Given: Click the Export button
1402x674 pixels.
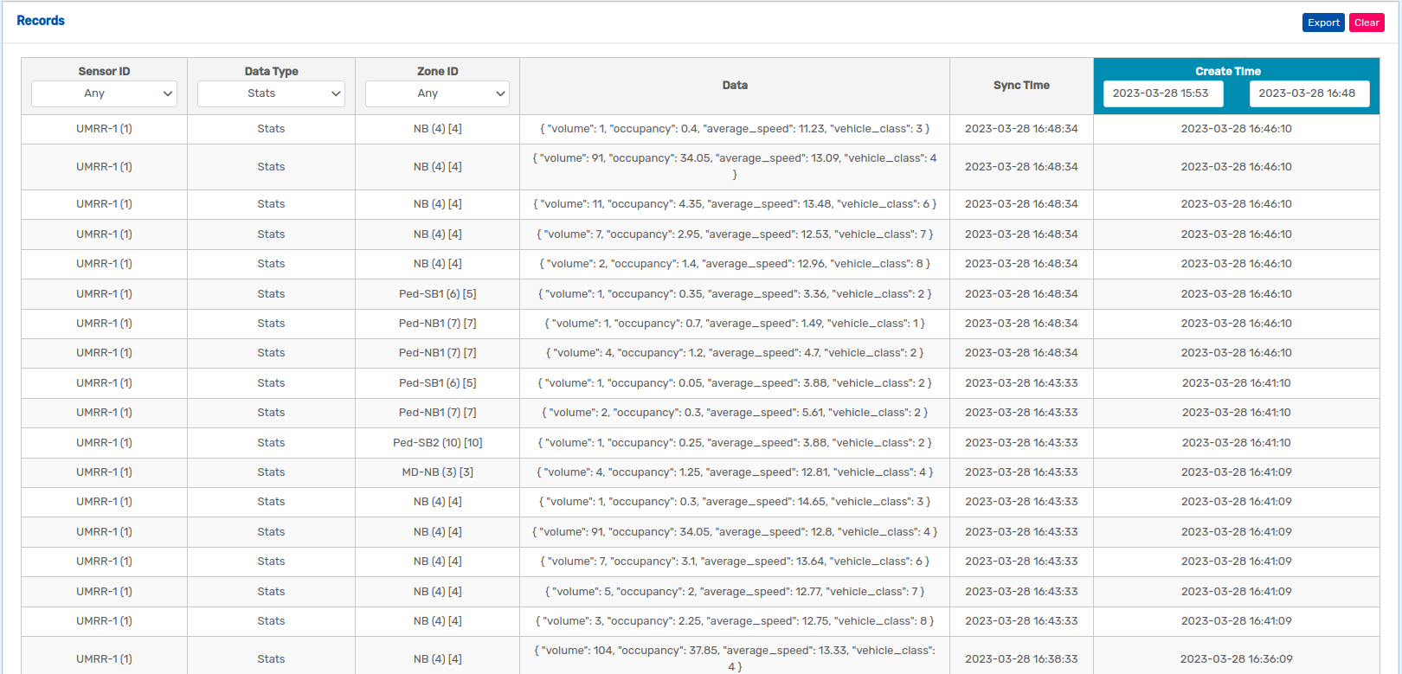Looking at the screenshot, I should click(1323, 22).
